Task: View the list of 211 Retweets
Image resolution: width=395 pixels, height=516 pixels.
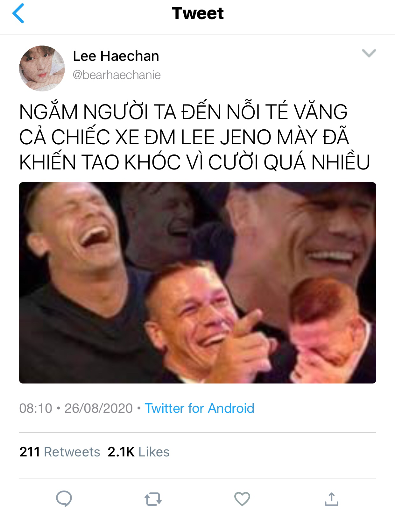Action: (x=60, y=452)
